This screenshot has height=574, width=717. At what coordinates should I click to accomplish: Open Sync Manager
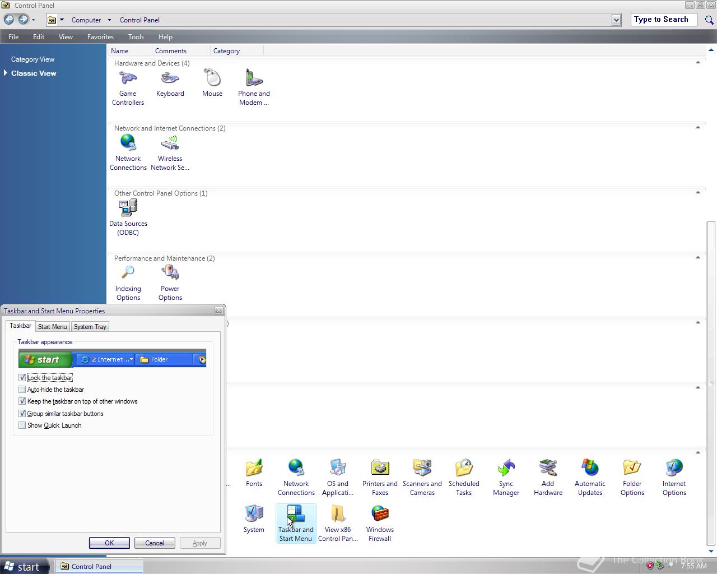pyautogui.click(x=506, y=478)
